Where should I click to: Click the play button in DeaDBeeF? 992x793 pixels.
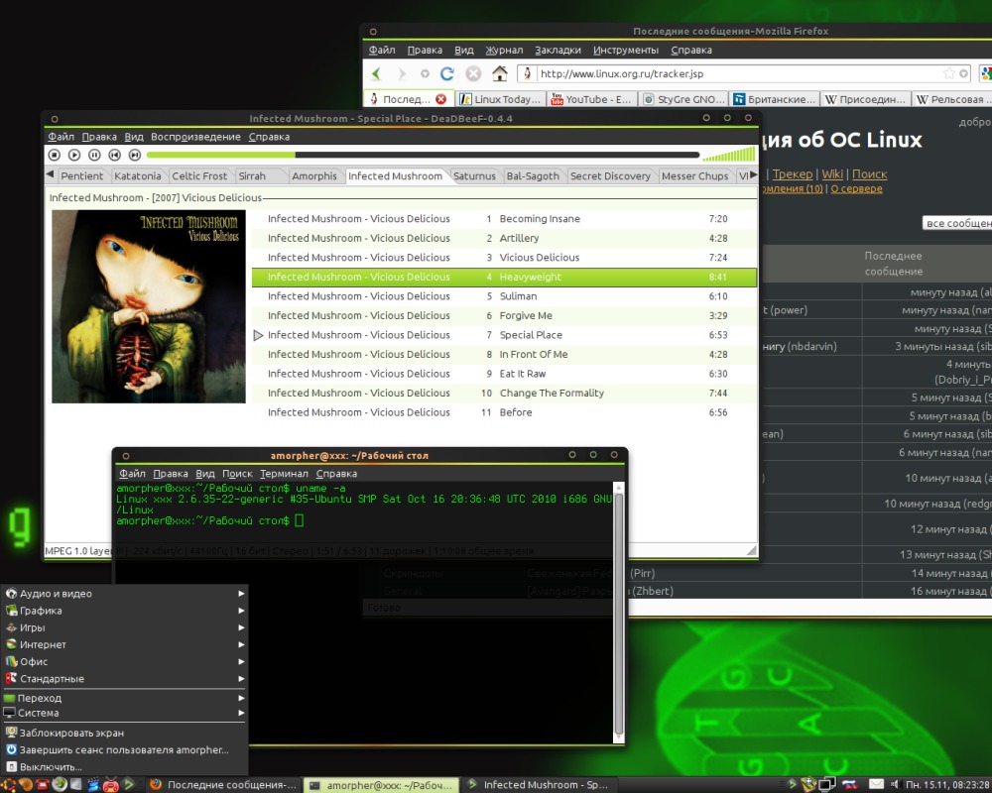[x=74, y=155]
